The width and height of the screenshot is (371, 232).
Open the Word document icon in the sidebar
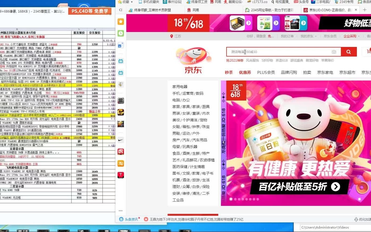click(x=121, y=44)
